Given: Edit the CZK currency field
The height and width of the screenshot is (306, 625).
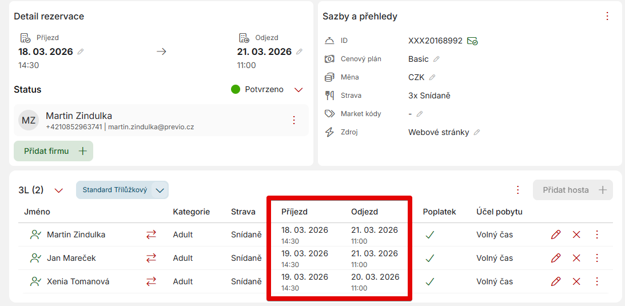Looking at the screenshot, I should tap(432, 77).
